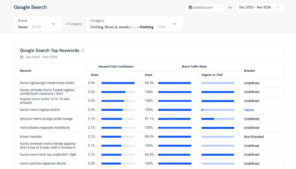Click the 98.4% brand traffic share bar
This screenshot has height=169, width=296.
pyautogui.click(x=175, y=83)
